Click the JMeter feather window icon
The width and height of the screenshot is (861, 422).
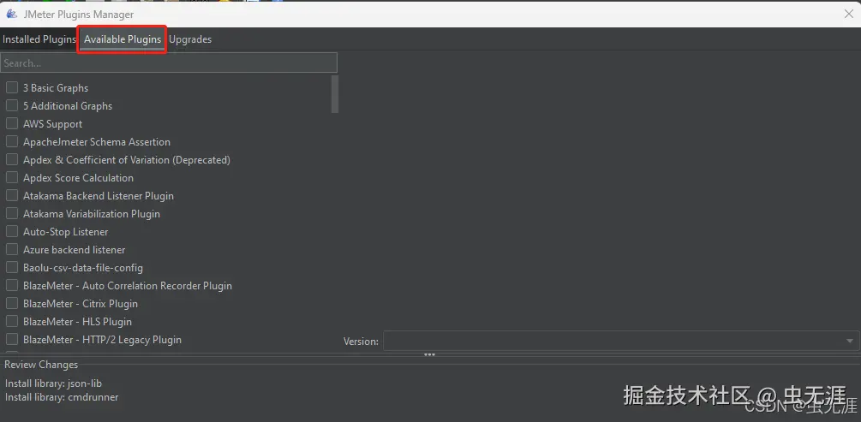pos(11,14)
